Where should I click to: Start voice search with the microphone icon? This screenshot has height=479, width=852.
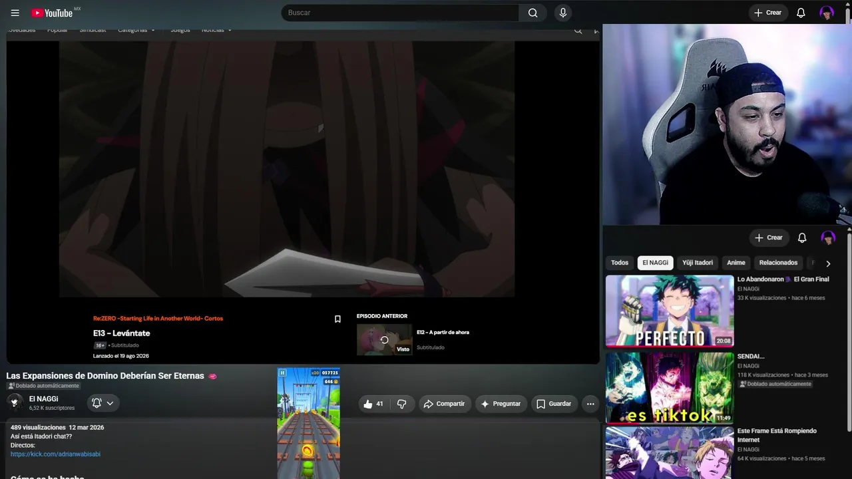click(563, 13)
